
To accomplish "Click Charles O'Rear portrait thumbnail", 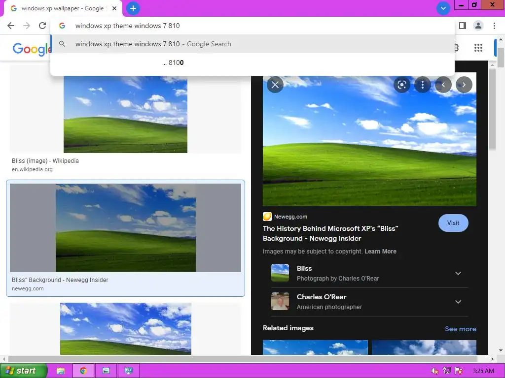I will coord(280,301).
